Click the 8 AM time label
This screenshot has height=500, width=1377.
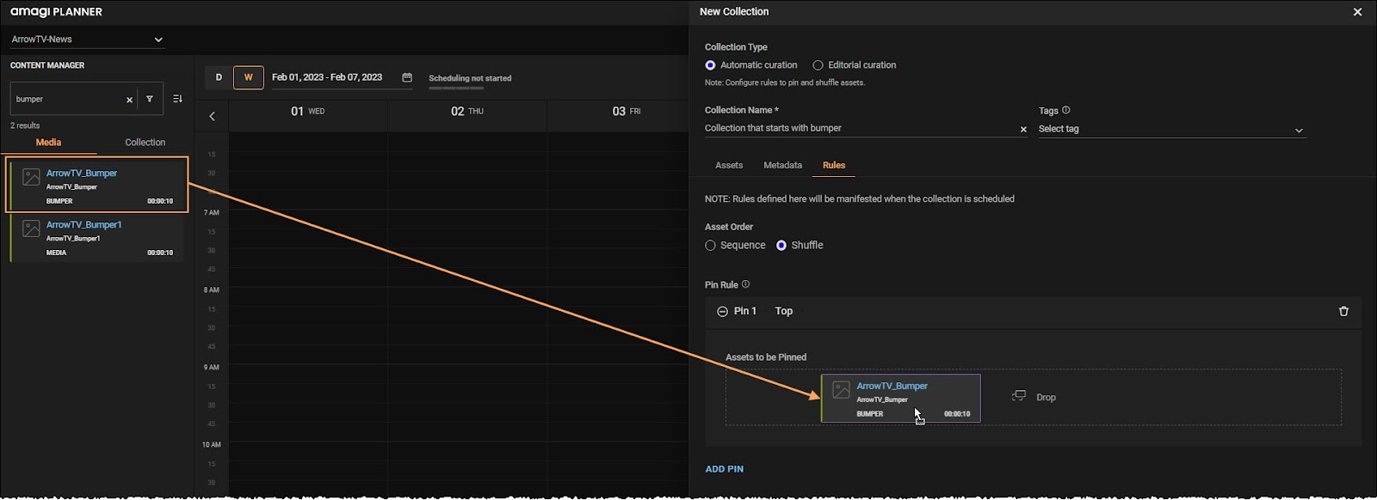211,290
